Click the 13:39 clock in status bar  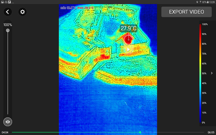pos(212,2)
